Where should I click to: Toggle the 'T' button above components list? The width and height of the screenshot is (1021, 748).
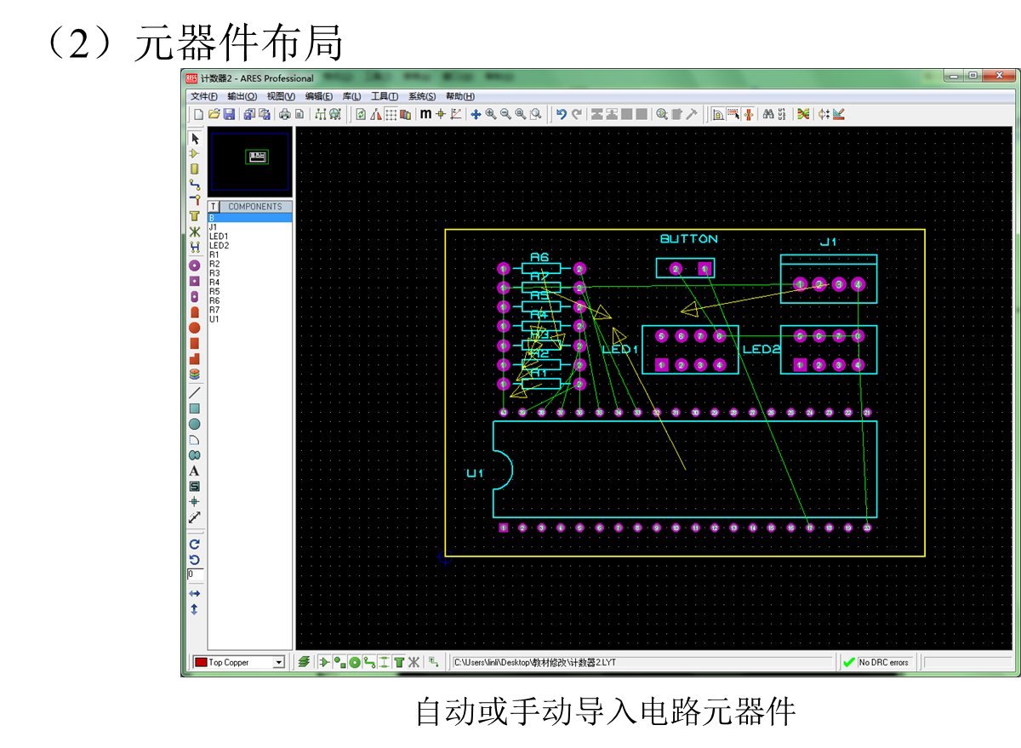coord(214,206)
